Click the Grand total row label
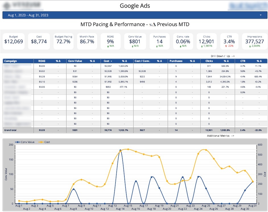The height and width of the screenshot is (212, 268). coord(11,130)
